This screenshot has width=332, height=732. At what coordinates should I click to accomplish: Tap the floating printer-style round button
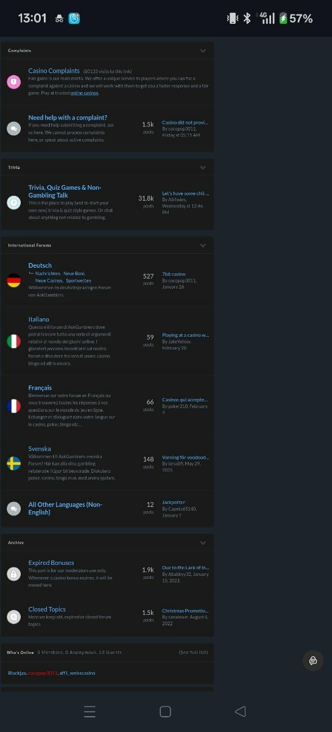(313, 661)
